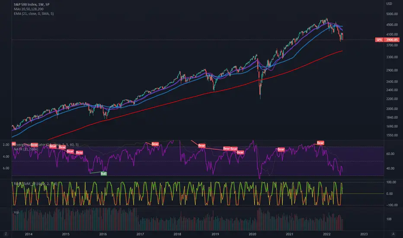This screenshot has height=238, width=403.
Task: Click the 10B volume axis label
Action: pyautogui.click(x=389, y=219)
